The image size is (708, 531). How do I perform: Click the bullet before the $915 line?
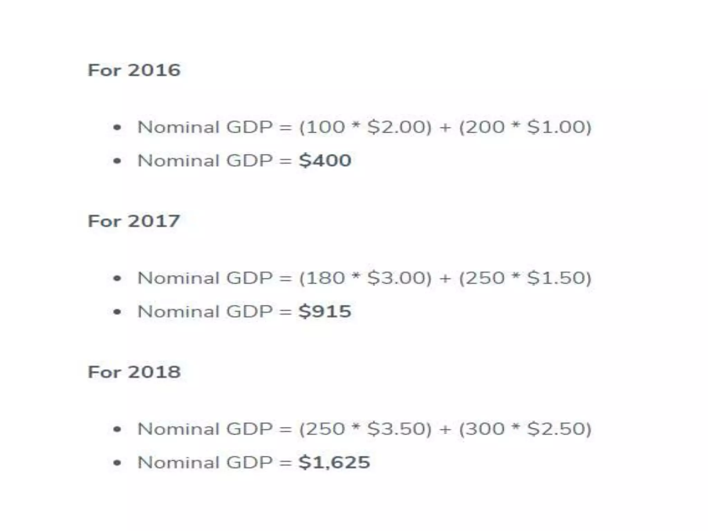[x=117, y=312]
